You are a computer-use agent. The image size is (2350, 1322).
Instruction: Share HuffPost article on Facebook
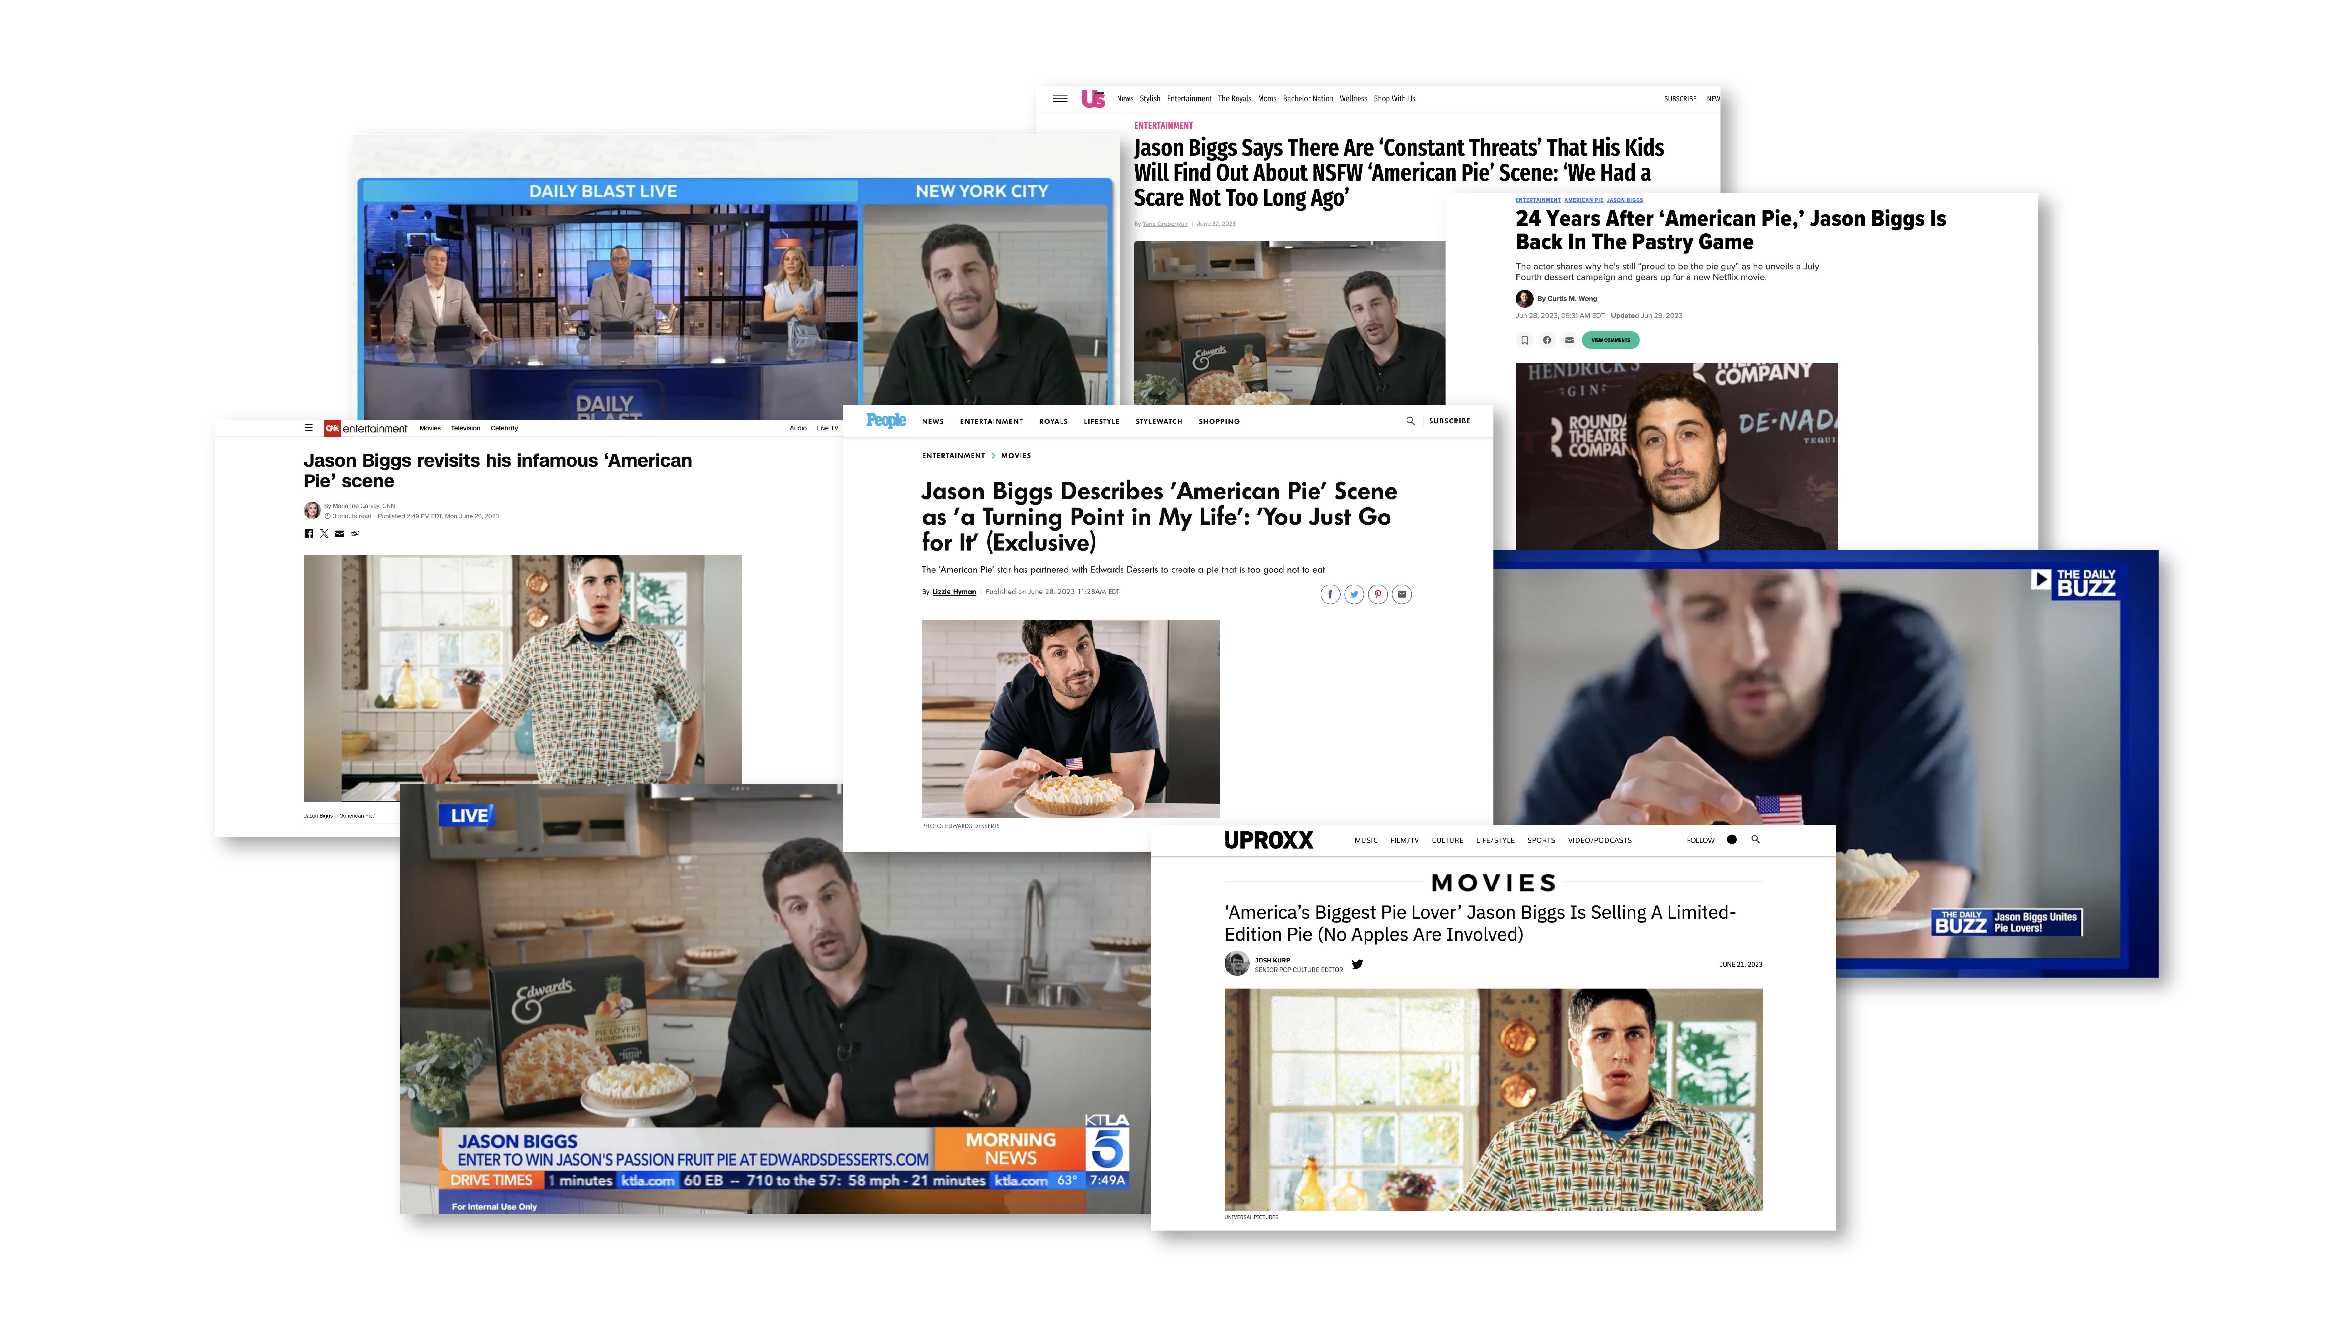[x=1547, y=340]
